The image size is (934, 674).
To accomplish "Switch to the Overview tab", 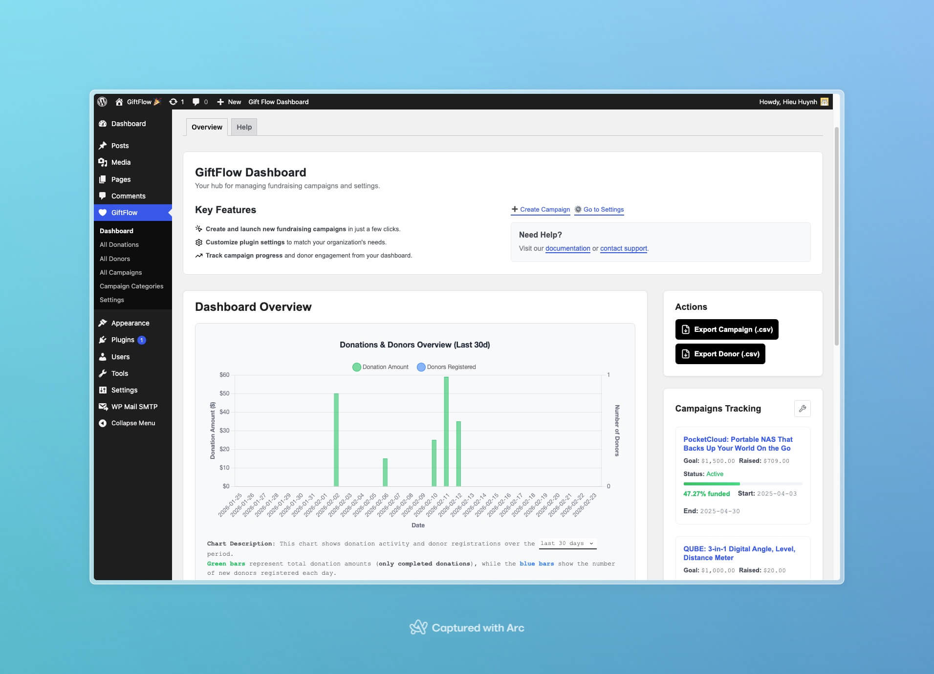I will [x=207, y=127].
